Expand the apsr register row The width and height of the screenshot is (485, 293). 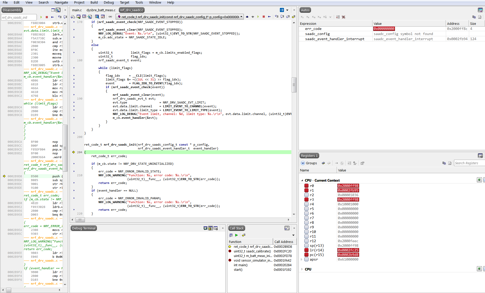302,259
